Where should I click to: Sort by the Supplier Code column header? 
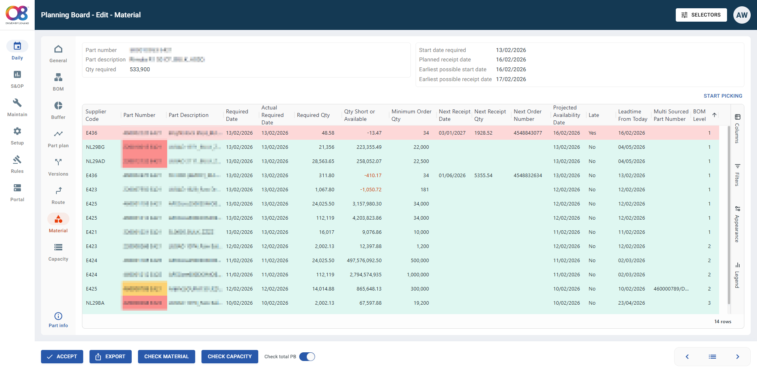pos(96,115)
